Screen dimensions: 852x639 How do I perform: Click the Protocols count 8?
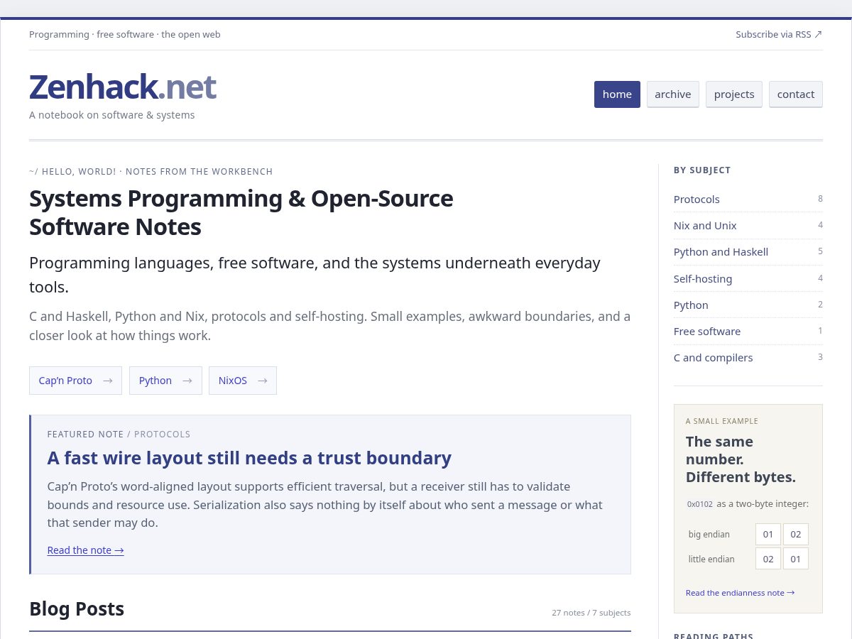[x=820, y=199]
